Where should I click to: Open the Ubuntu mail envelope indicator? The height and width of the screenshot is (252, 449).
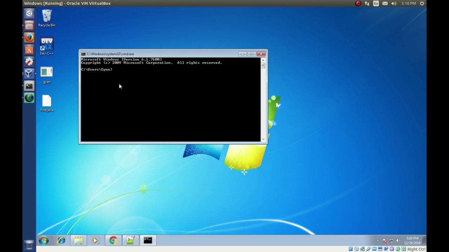(385, 3)
